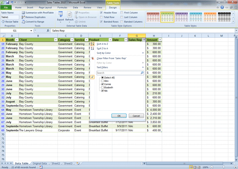238x169 pixels.
Task: Click minimize ribbon caret icon
Action: pos(218,7)
